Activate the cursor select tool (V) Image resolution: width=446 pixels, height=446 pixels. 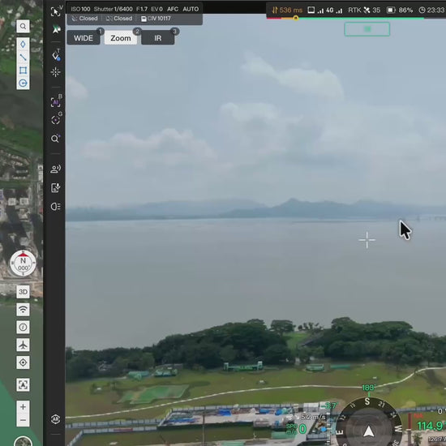[x=56, y=11]
